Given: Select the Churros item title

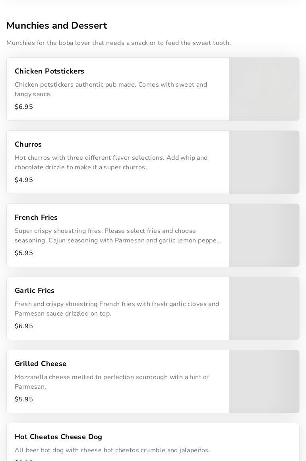Looking at the screenshot, I should click(x=28, y=144).
